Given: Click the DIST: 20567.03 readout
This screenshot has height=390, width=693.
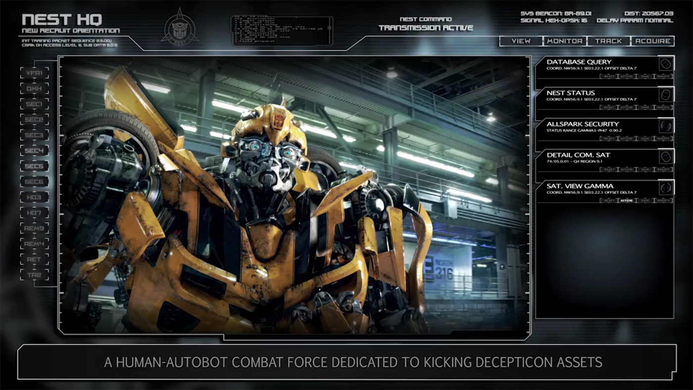Looking at the screenshot, I should coord(649,13).
